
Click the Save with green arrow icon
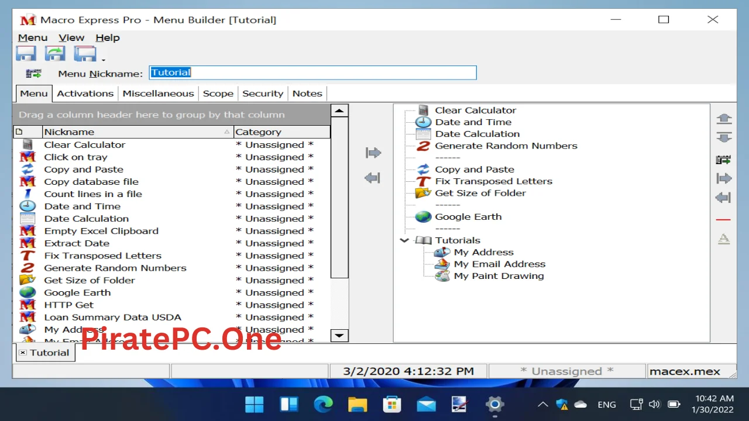click(55, 54)
